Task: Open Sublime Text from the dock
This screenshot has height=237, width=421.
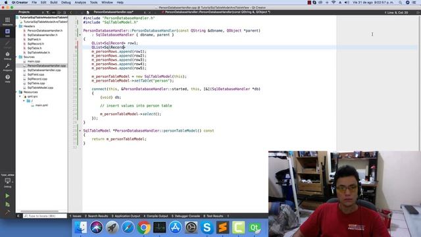Action: [x=223, y=228]
